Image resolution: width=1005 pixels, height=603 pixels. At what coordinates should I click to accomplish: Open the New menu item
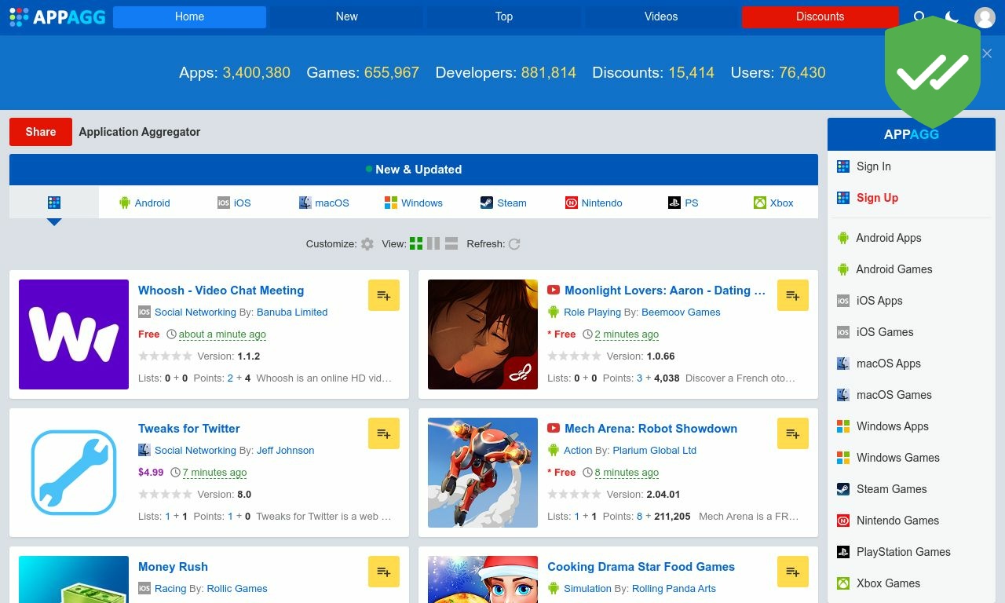point(346,16)
